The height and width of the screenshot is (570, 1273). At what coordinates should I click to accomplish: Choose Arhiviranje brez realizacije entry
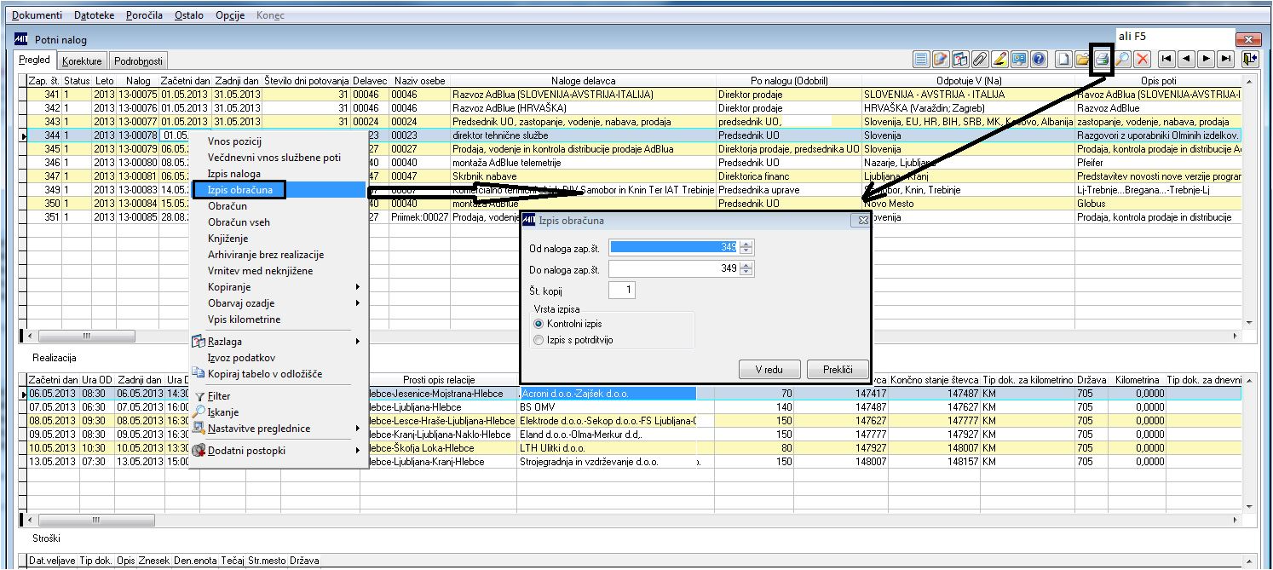click(x=278, y=255)
